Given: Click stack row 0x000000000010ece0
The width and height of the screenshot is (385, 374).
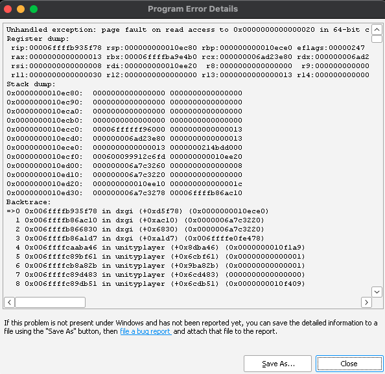Looking at the screenshot, I should (x=124, y=148).
